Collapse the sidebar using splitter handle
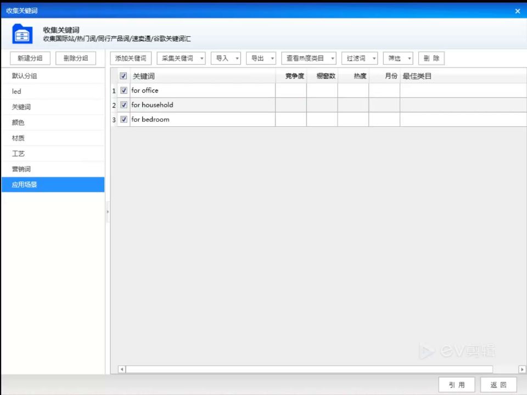The image size is (527, 395). click(108, 212)
